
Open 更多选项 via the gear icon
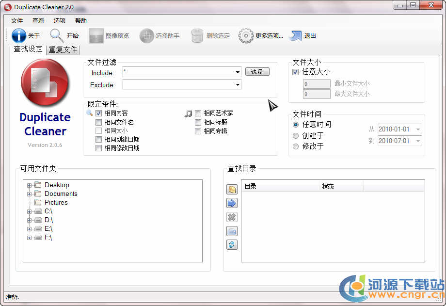(246, 35)
